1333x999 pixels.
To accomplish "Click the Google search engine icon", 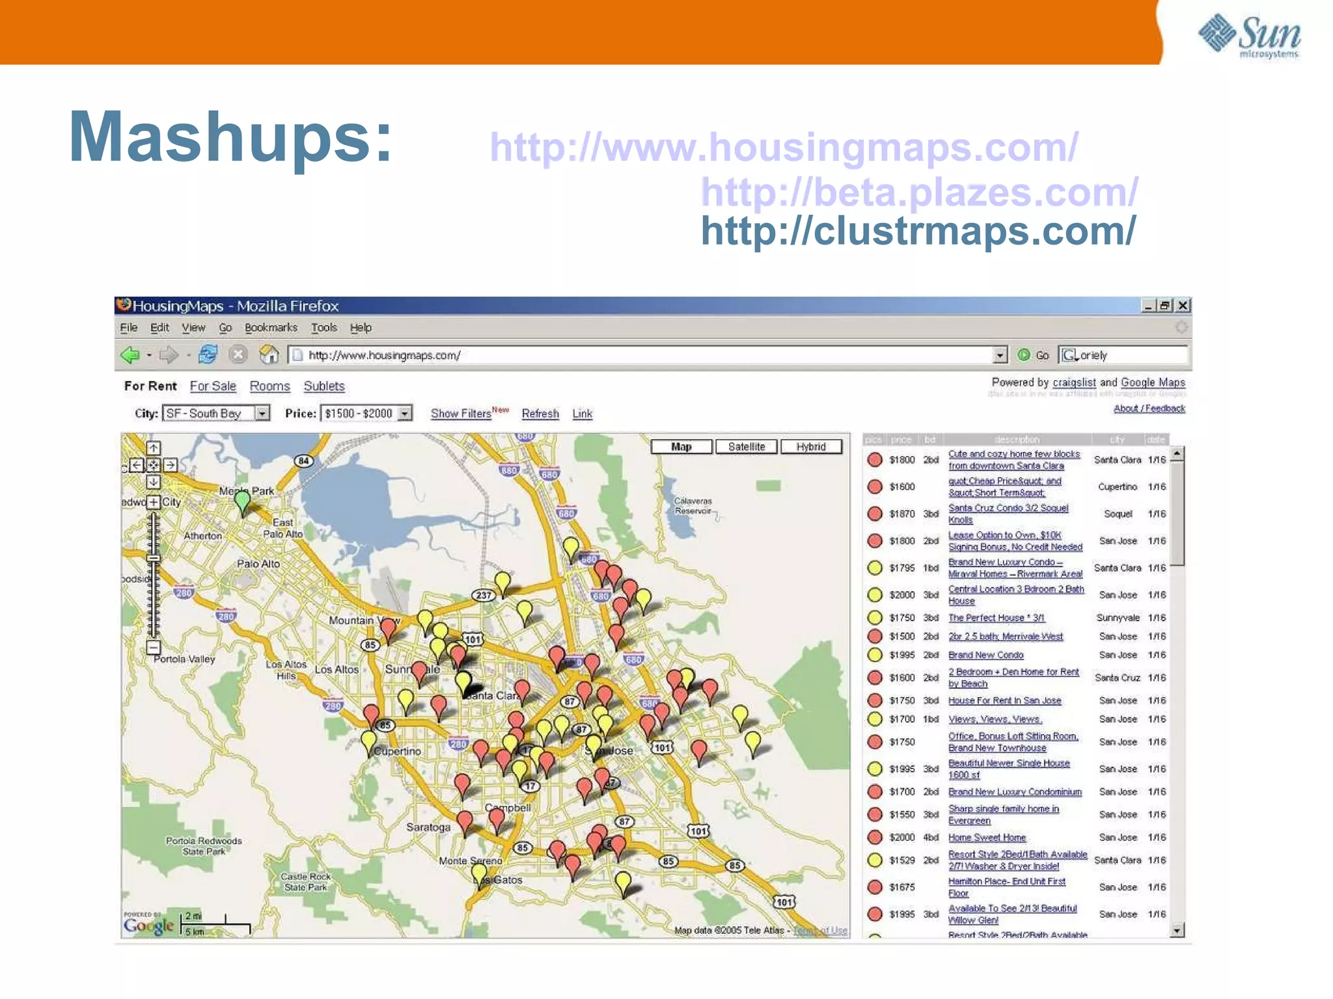I will click(x=1069, y=355).
